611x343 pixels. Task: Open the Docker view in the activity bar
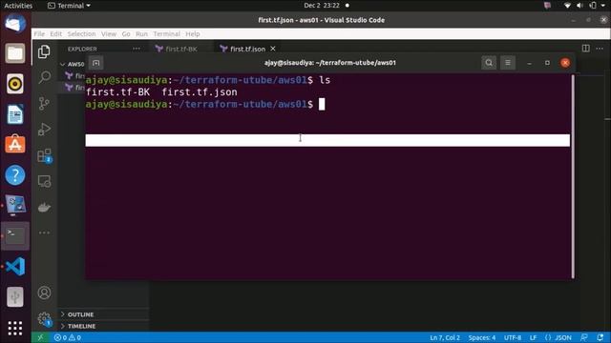click(44, 207)
